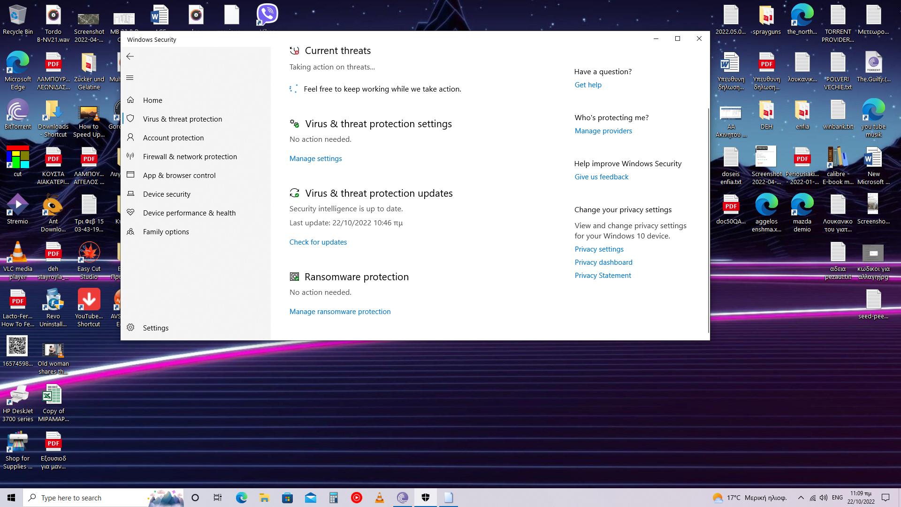Click the Device performance & health heart icon

130,213
